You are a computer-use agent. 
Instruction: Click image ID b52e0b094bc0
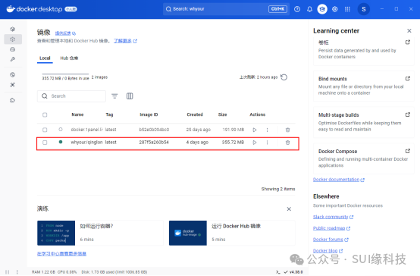click(154, 130)
